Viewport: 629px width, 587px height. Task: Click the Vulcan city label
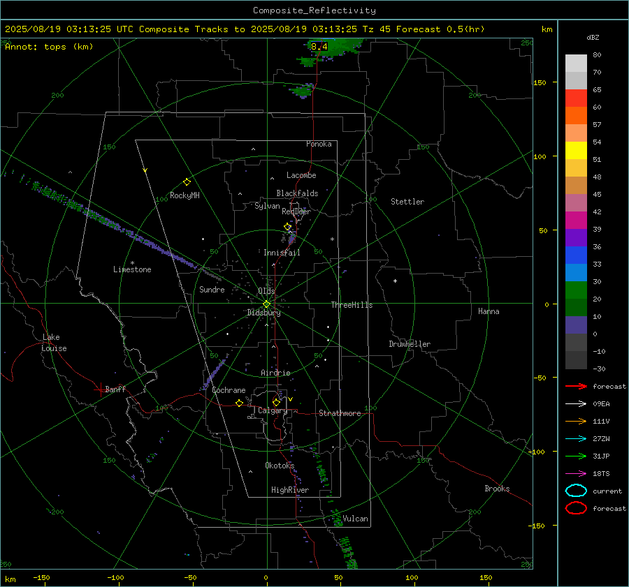tap(356, 519)
